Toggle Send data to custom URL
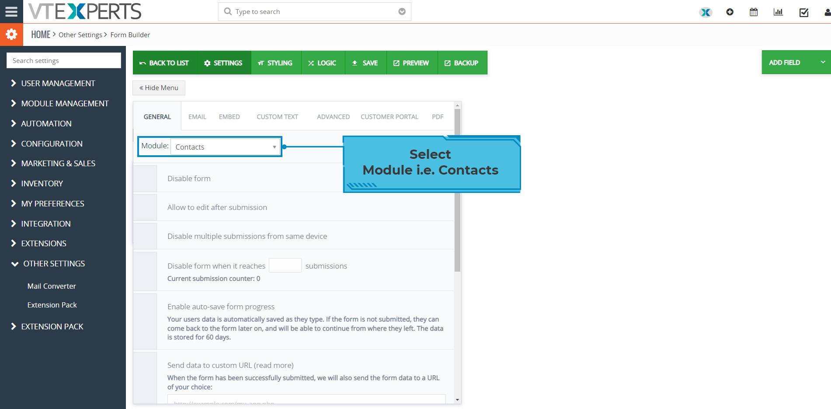Screen dimensions: 831x409 (x=145, y=378)
